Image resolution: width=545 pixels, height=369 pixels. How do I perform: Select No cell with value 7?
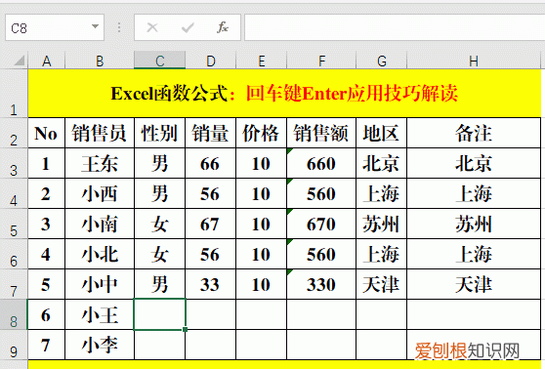coord(46,345)
